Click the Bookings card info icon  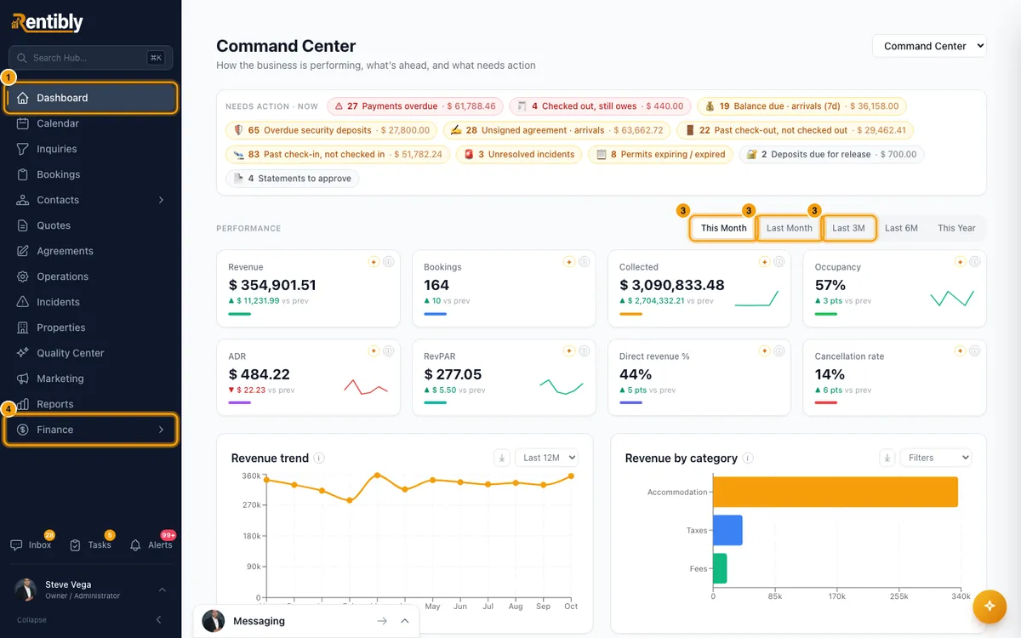(x=584, y=262)
